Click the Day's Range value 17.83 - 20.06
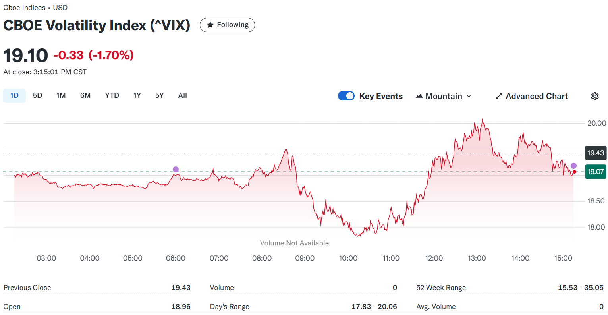 click(374, 307)
